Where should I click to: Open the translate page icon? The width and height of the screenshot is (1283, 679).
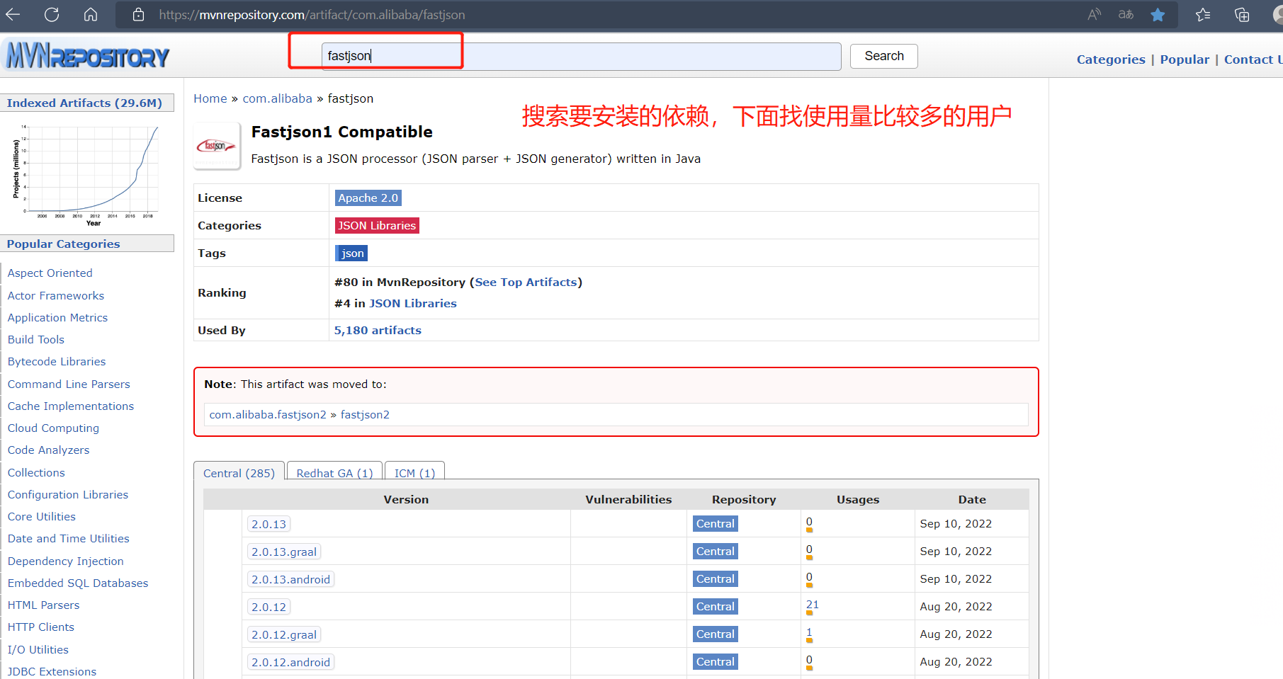[1126, 14]
